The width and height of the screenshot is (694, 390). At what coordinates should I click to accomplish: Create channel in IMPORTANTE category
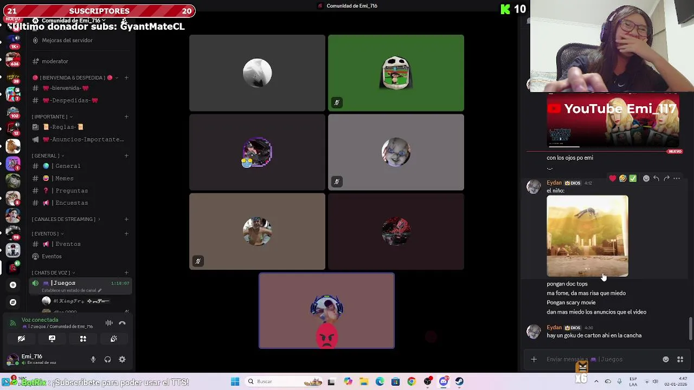coord(126,116)
